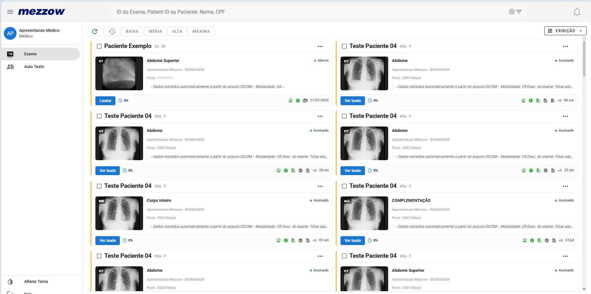The image size is (591, 294).
Task: Click Ver laudo on the 28 set card
Action: click(107, 171)
